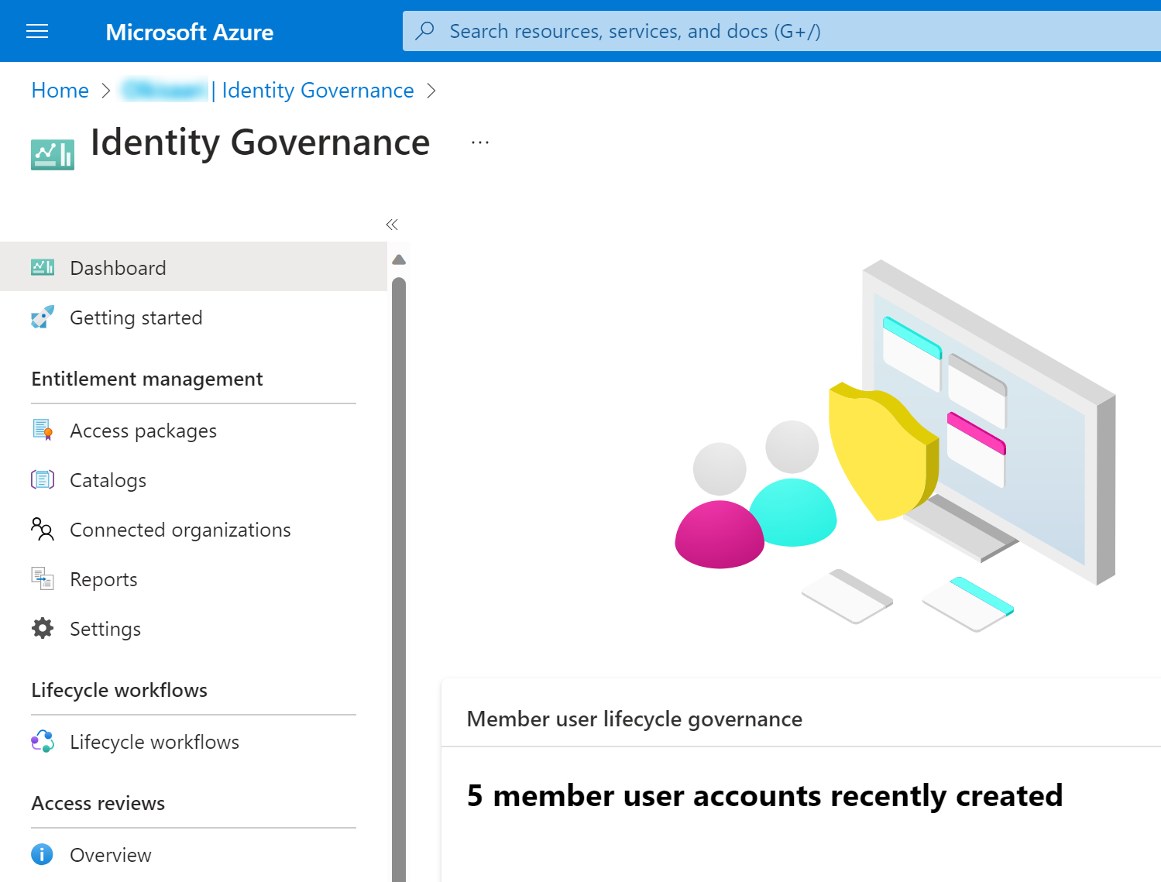Click the Identity Governance page title
This screenshot has height=882, width=1161.
260,142
